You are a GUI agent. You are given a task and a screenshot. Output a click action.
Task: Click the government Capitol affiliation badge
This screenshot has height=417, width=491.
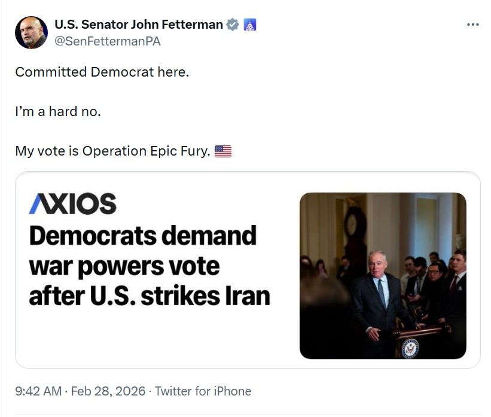pos(250,25)
